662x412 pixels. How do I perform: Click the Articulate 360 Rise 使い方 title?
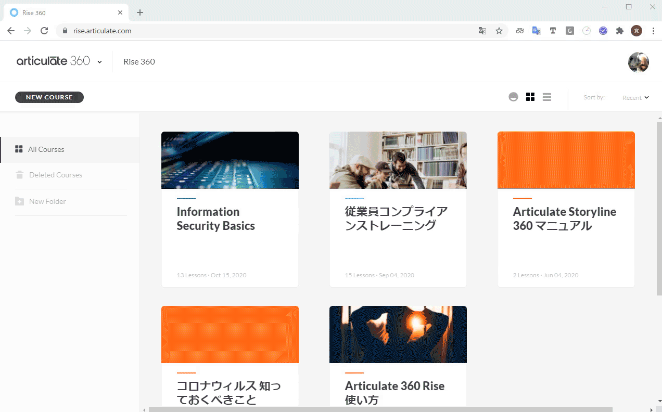coord(394,393)
